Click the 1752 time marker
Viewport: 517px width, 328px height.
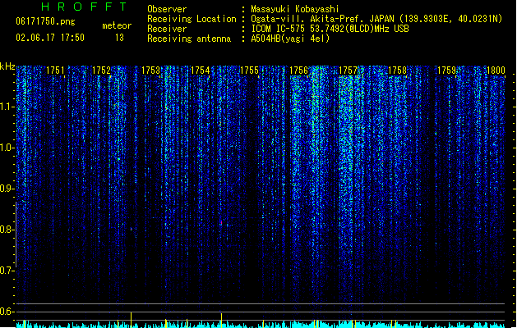(101, 71)
